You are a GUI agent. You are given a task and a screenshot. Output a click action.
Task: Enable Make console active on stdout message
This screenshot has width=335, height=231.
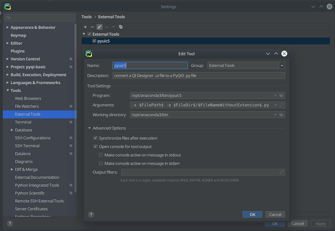coord(101,155)
